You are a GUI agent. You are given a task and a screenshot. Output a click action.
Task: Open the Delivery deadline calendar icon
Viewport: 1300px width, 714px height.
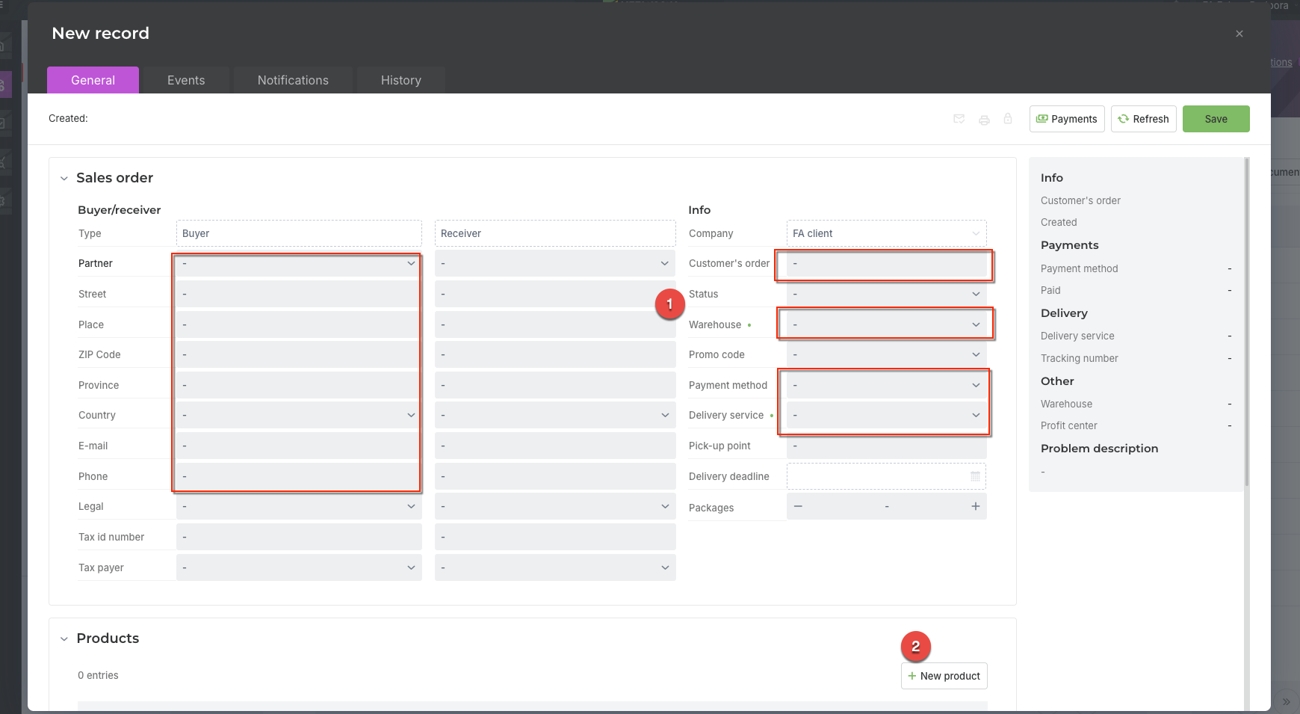[975, 476]
